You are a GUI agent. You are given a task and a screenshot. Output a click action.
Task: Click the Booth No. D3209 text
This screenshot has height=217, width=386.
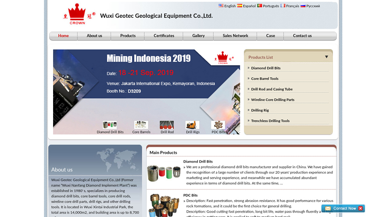coord(124,91)
